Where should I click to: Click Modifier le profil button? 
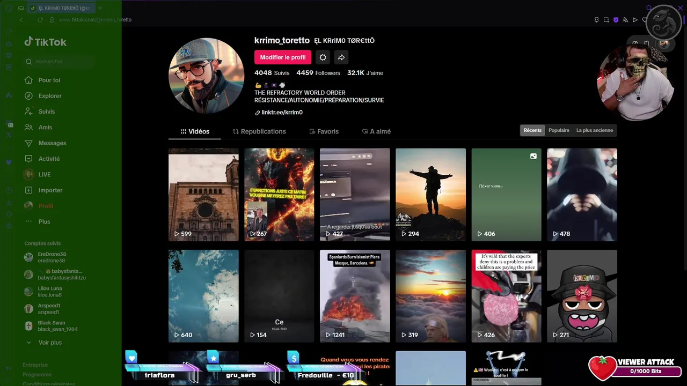pos(283,57)
